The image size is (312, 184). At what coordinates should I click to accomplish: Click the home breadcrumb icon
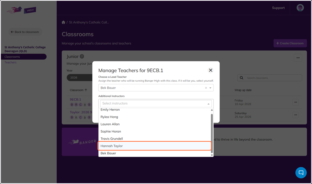pos(63,22)
